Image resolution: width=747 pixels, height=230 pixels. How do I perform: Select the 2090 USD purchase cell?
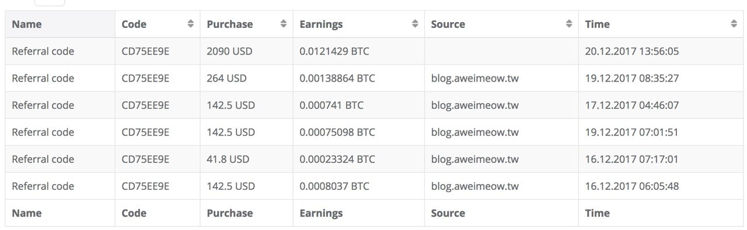click(246, 51)
